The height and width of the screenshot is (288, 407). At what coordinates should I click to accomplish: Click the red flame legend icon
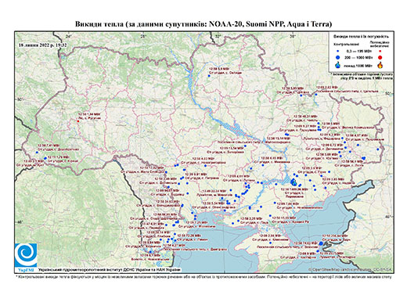pos(380,65)
